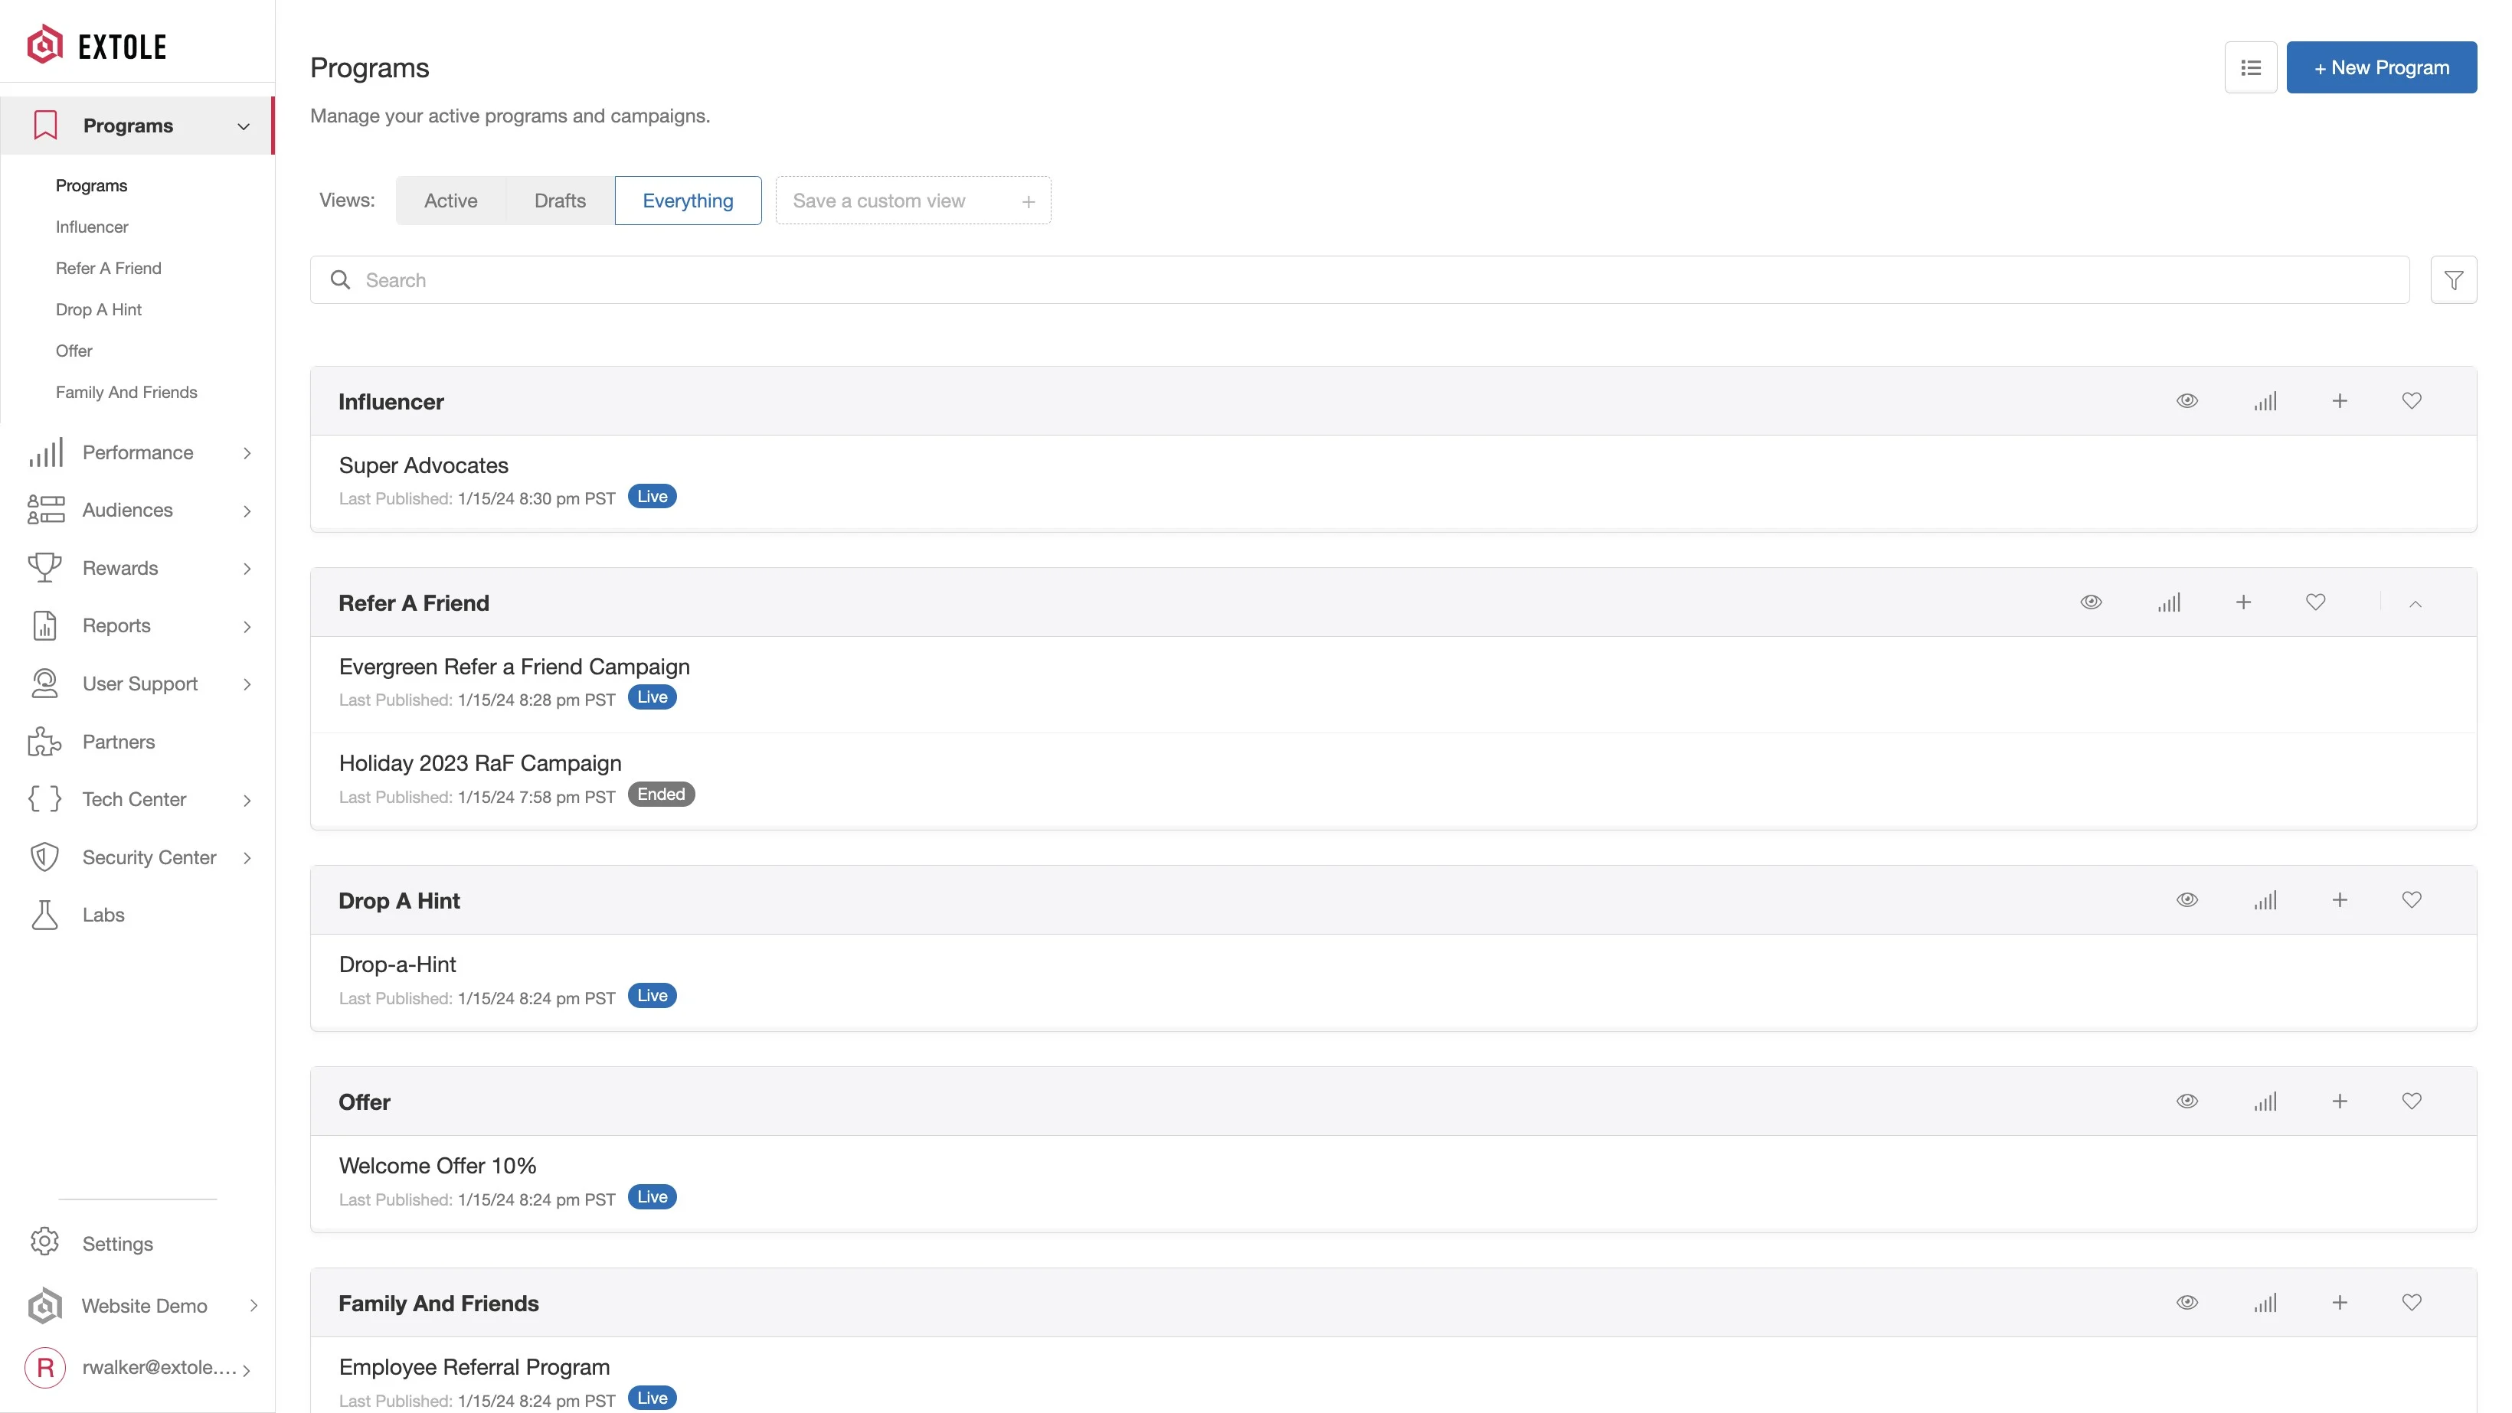Open Employee Referral Program campaign
The height and width of the screenshot is (1413, 2512).
tap(474, 1367)
